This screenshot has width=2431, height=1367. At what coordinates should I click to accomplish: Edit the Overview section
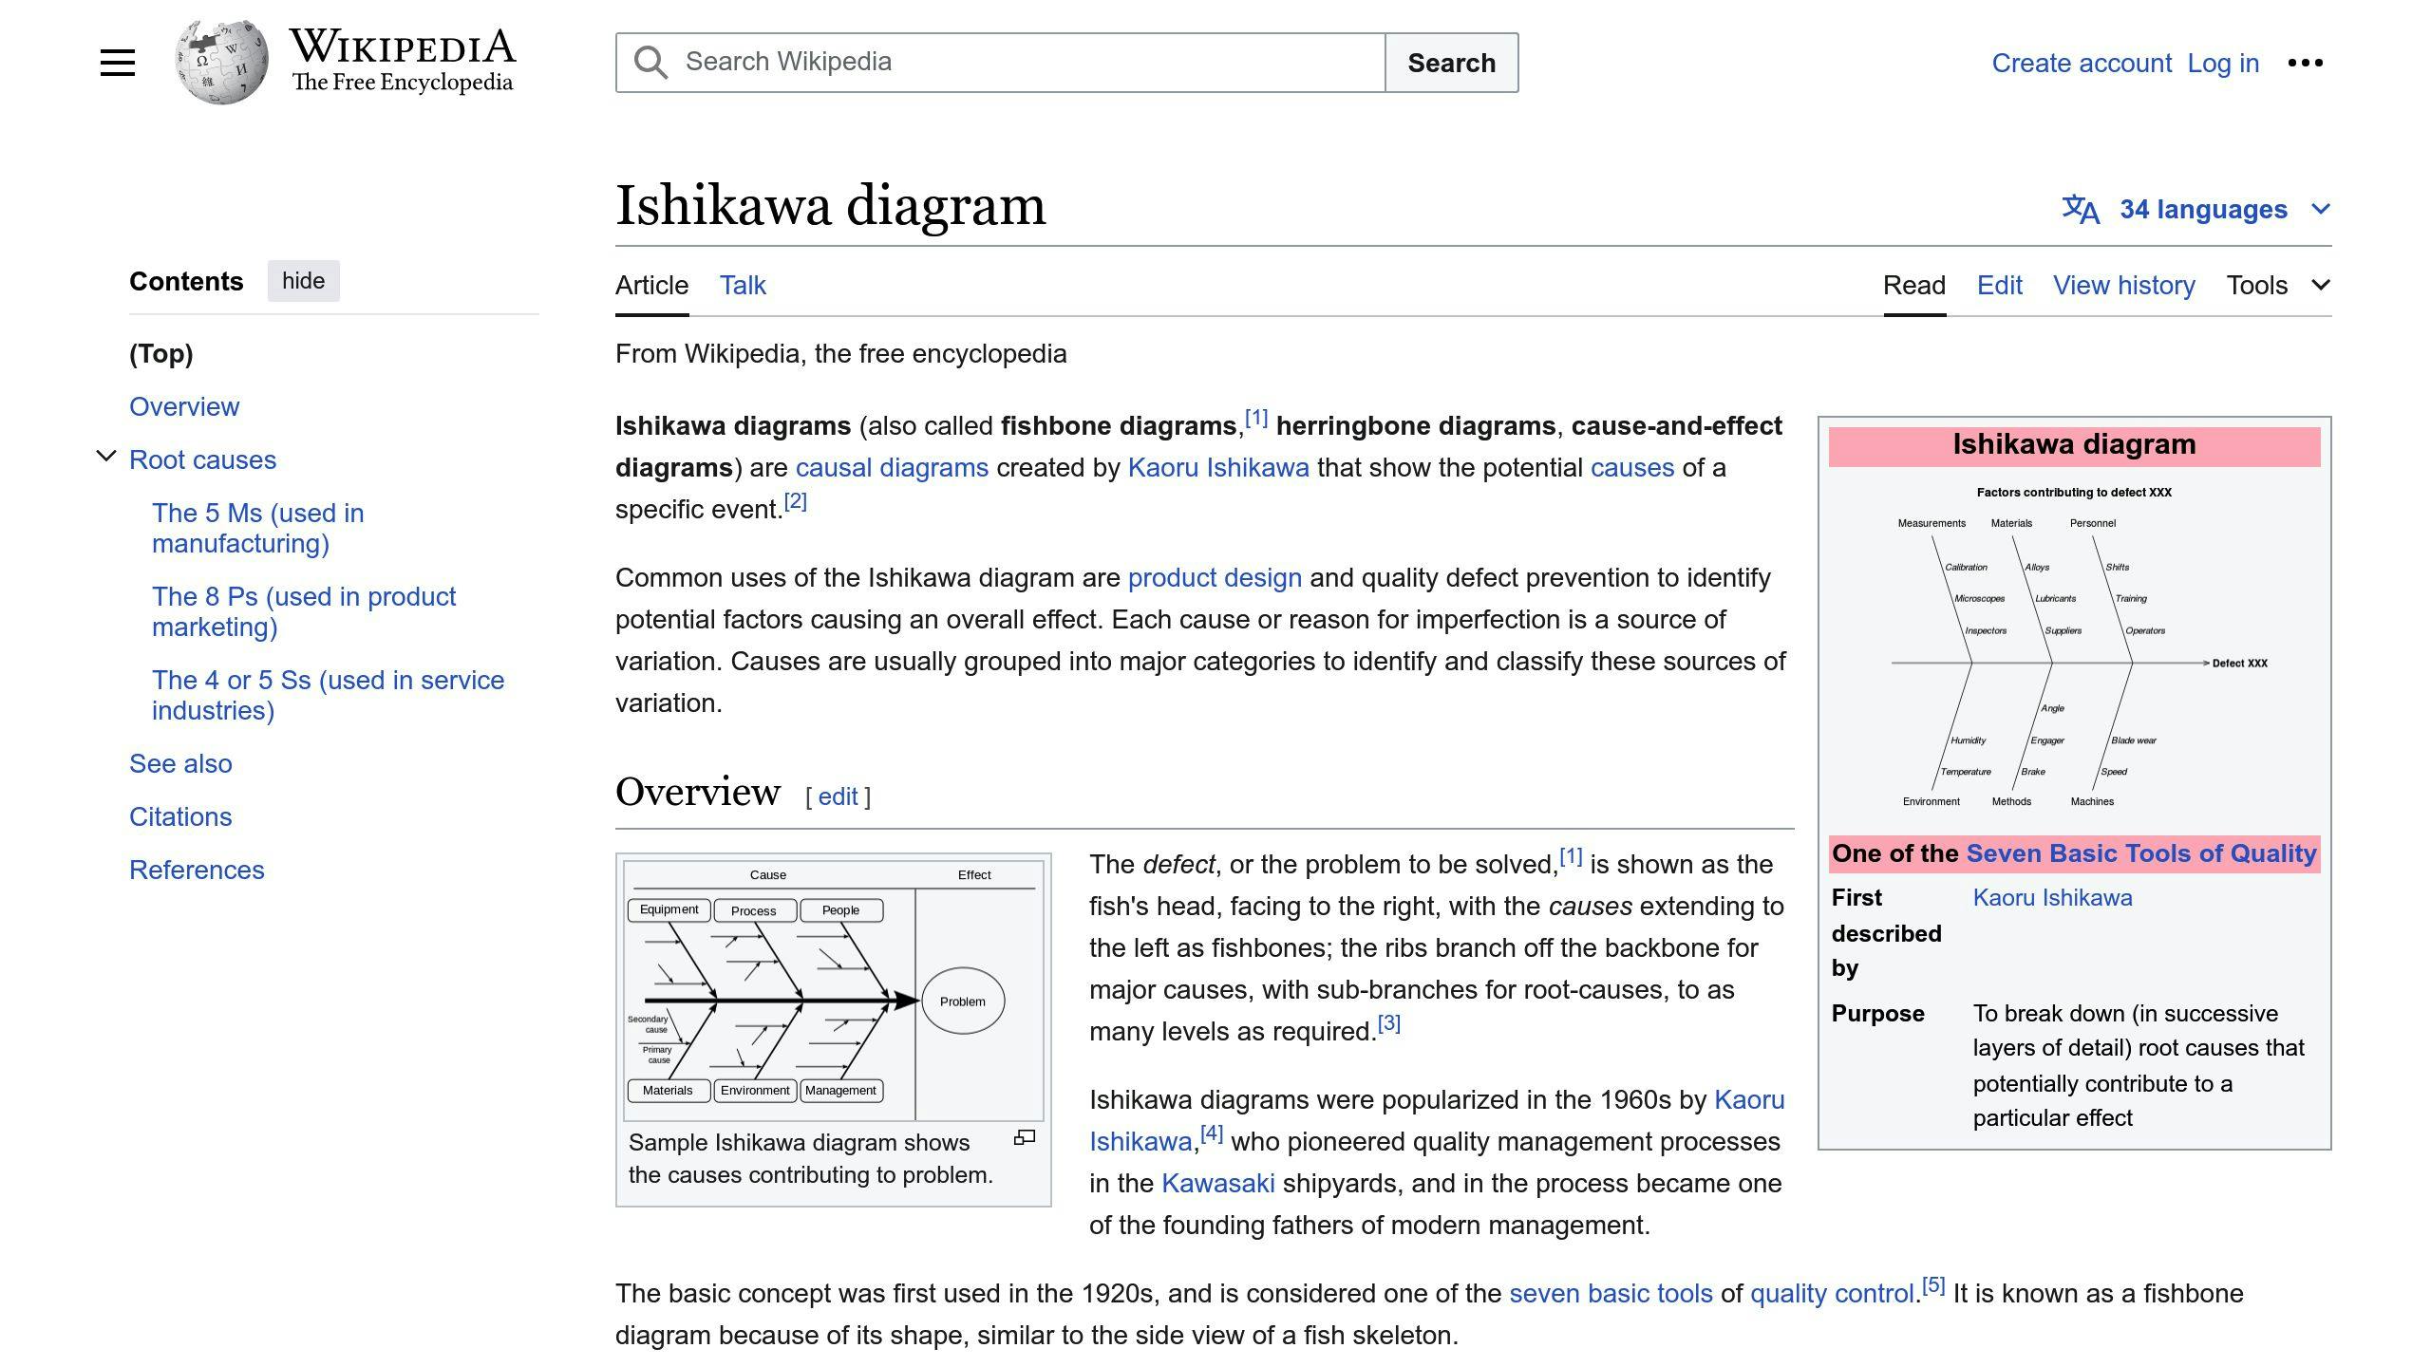click(x=838, y=796)
